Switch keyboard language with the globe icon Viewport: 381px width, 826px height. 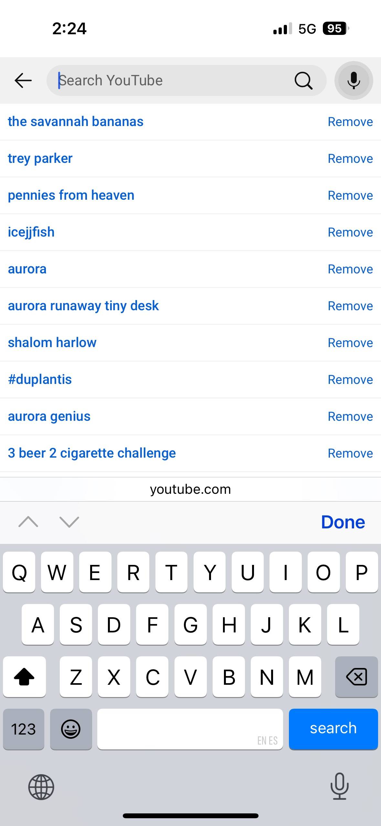(x=41, y=787)
